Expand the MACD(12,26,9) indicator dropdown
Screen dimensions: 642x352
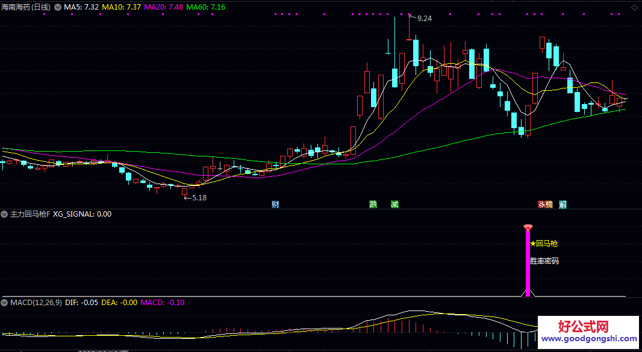click(x=5, y=302)
